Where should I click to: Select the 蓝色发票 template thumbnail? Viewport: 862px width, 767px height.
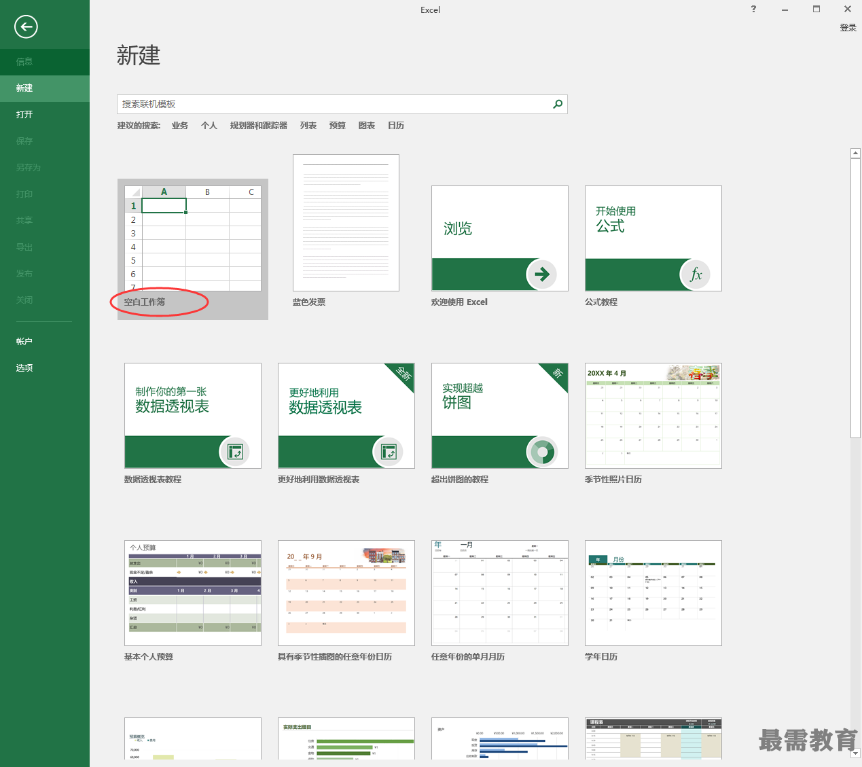pyautogui.click(x=346, y=223)
